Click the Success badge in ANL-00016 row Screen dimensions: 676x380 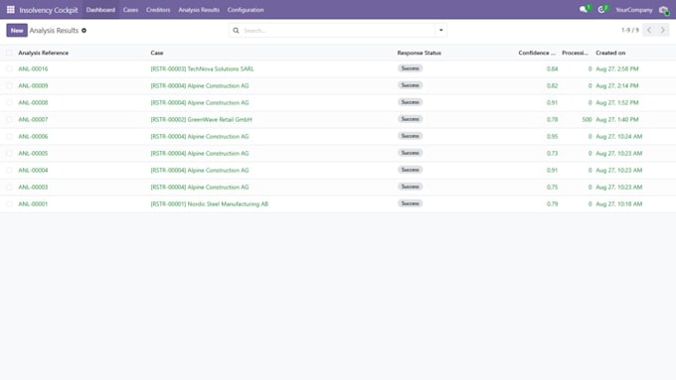click(x=410, y=68)
